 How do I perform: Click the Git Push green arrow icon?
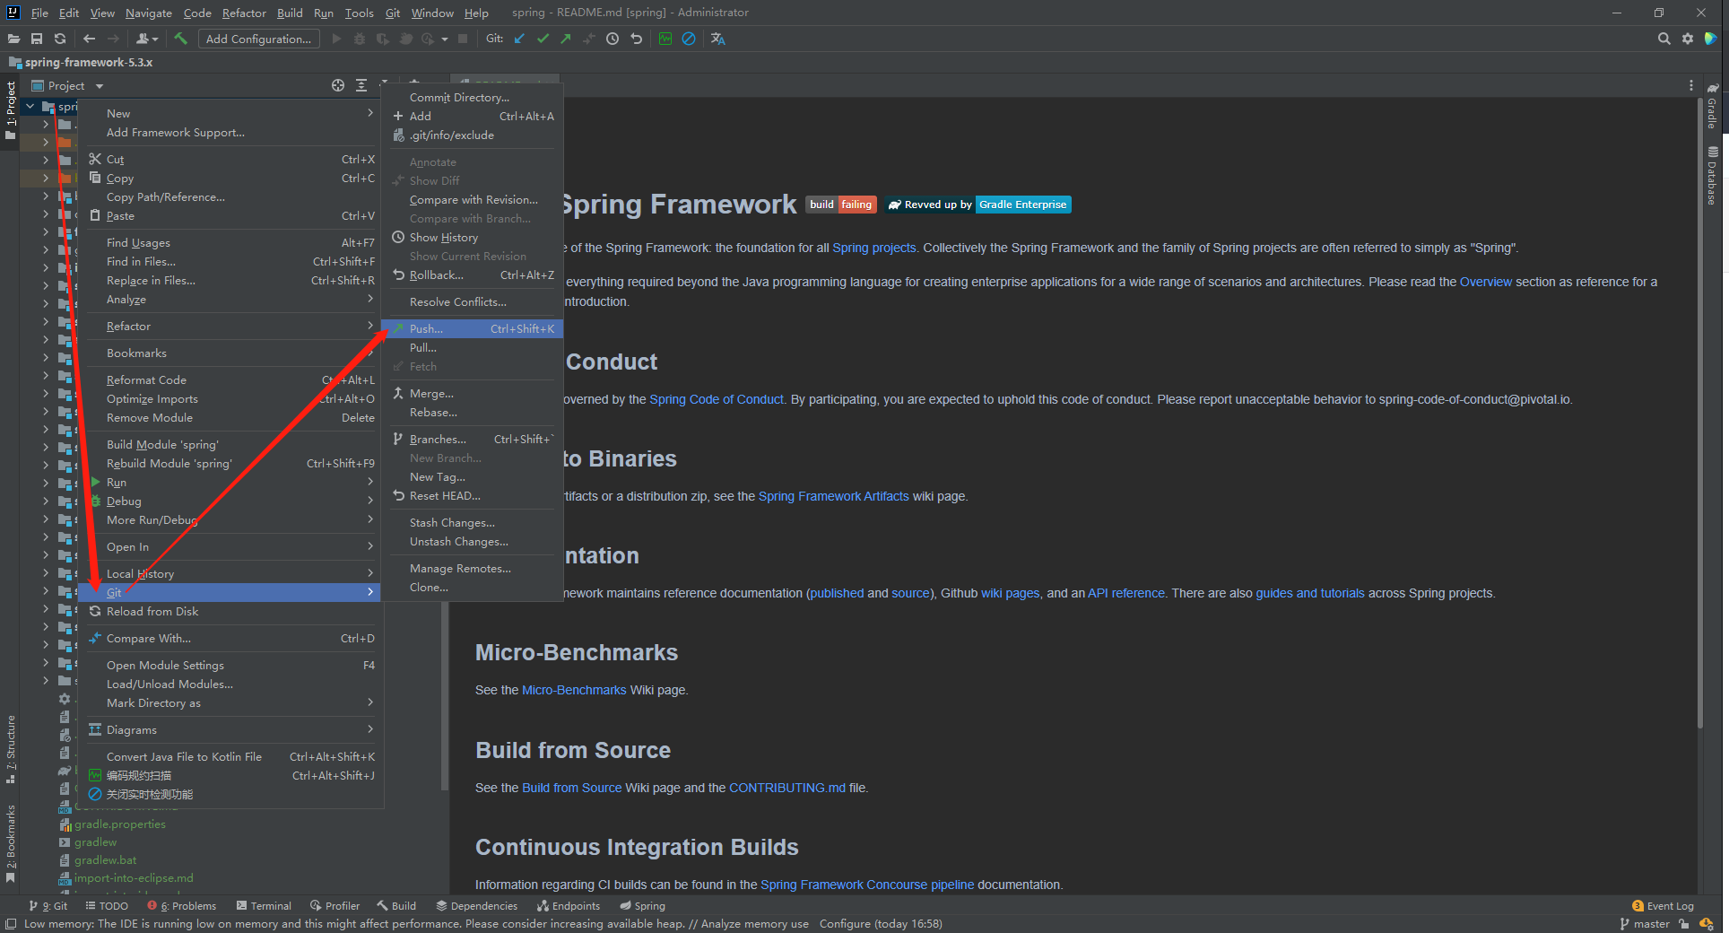click(566, 39)
